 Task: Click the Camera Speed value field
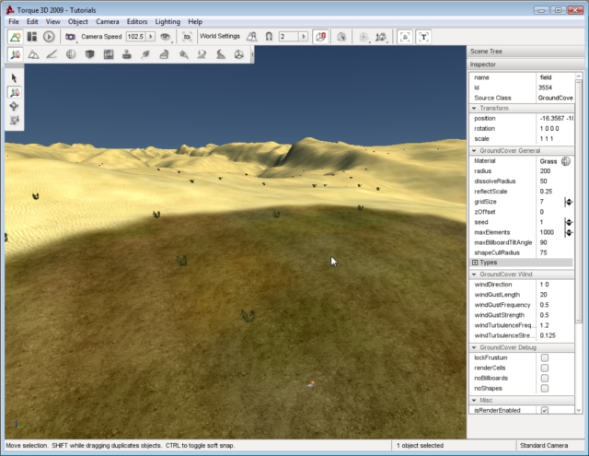click(135, 37)
